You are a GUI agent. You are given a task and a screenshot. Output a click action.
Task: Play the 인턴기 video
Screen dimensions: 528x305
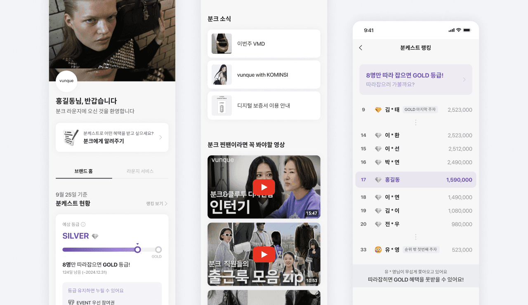264,187
